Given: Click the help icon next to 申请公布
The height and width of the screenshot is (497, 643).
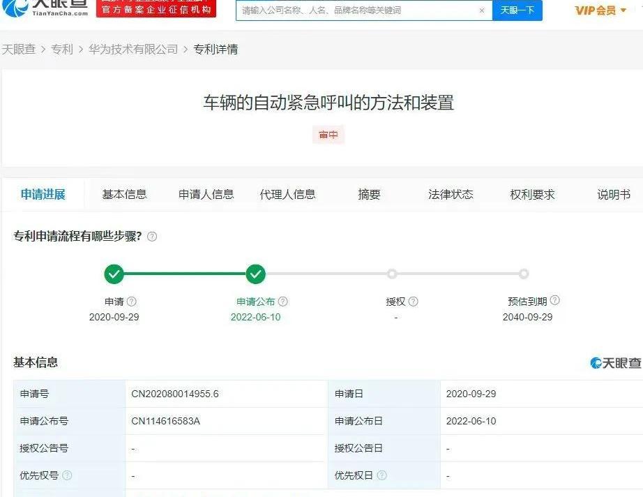Looking at the screenshot, I should point(283,302).
